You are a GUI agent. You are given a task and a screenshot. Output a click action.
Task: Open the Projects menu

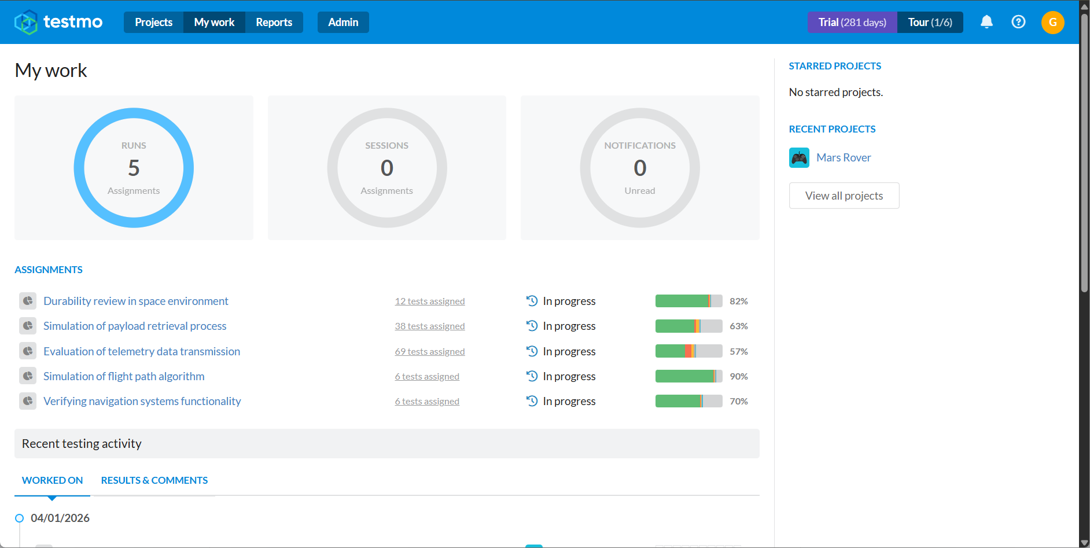pyautogui.click(x=153, y=22)
